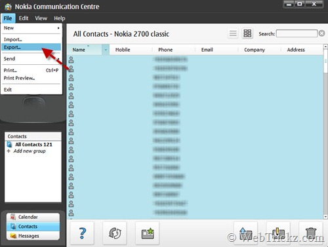
Task: Sort by the Company column header
Action: 259,50
